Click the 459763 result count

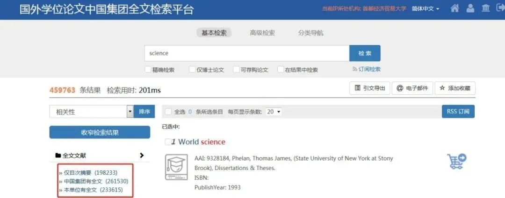coord(63,90)
